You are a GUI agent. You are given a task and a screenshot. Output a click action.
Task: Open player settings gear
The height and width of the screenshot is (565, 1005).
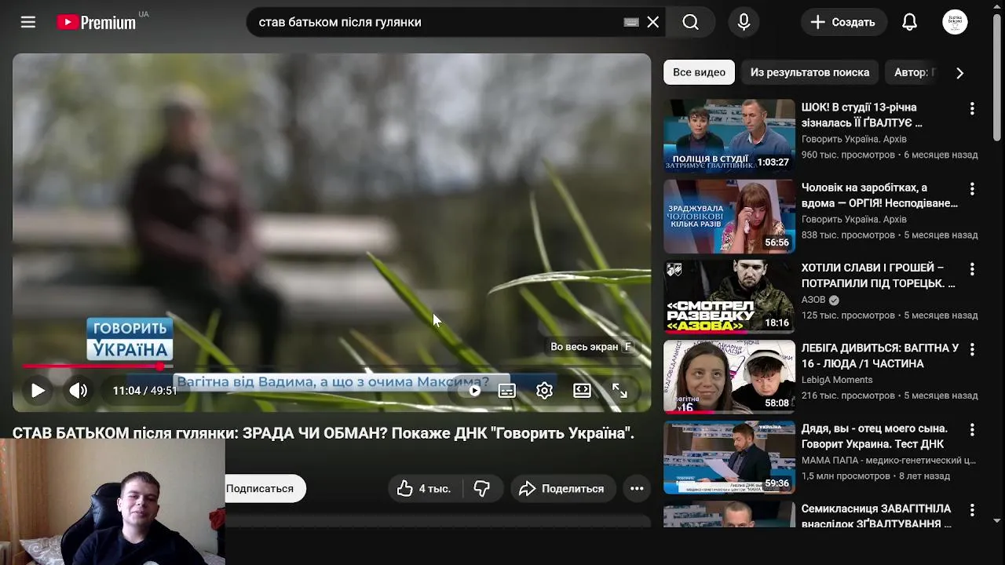click(544, 390)
